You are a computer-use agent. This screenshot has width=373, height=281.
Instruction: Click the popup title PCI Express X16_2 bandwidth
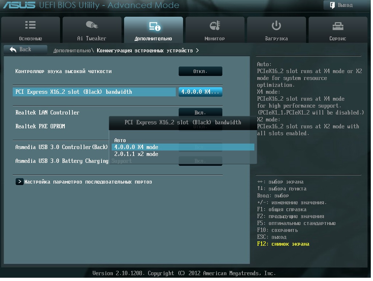[183, 123]
